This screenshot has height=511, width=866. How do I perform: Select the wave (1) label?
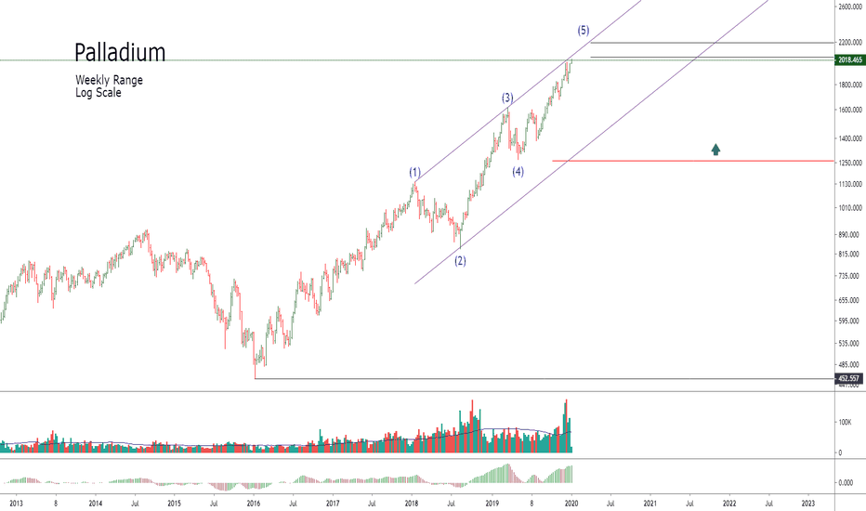(x=414, y=172)
